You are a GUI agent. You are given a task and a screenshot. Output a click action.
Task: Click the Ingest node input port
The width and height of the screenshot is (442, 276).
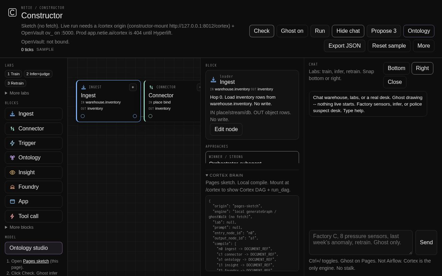pos(83,116)
